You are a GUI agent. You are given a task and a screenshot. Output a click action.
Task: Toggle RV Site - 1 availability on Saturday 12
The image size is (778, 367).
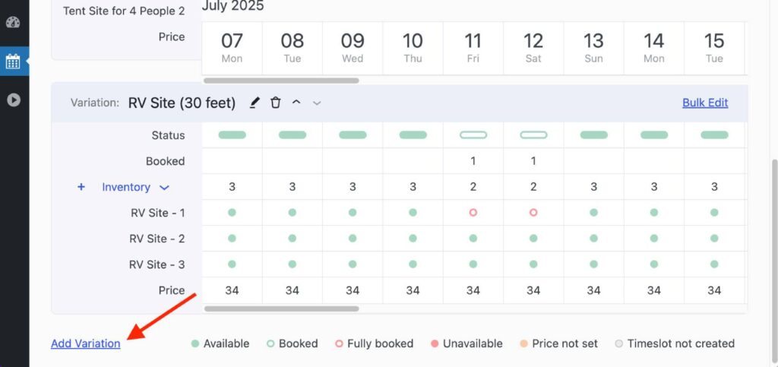pos(533,213)
